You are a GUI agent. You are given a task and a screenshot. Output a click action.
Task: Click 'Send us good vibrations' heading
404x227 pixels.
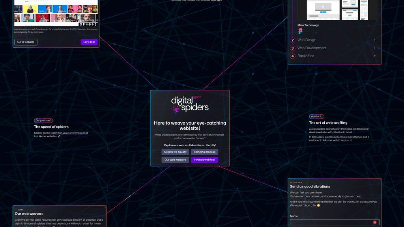[x=310, y=186]
